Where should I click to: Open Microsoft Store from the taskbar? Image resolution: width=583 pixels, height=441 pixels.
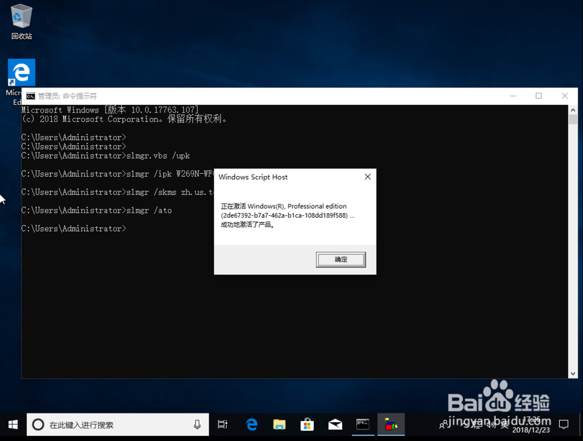click(307, 425)
